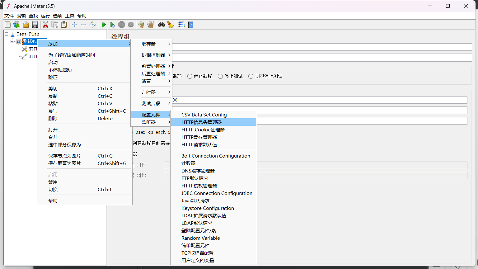Click the grey Stop sign icon
This screenshot has height=269, width=478.
click(122, 25)
